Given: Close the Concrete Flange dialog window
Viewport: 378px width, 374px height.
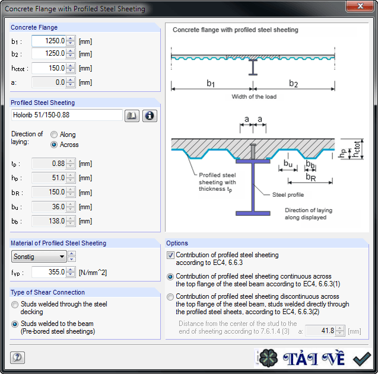Looking at the screenshot, I should [x=360, y=7].
